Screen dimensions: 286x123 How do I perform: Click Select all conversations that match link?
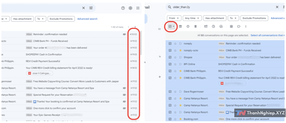267,35
